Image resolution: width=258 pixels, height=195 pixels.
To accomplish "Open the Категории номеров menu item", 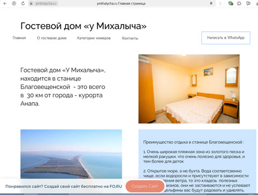I will pos(94,38).
